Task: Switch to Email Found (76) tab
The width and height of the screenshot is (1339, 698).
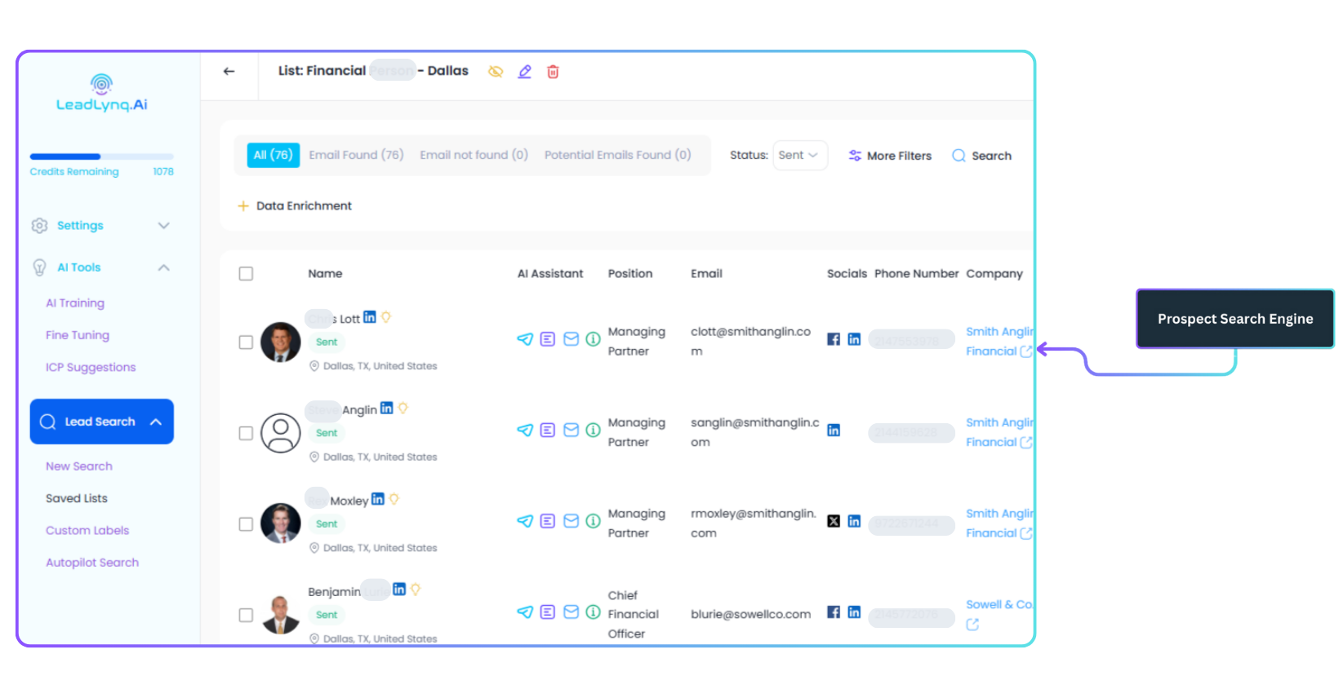Action: [x=356, y=155]
